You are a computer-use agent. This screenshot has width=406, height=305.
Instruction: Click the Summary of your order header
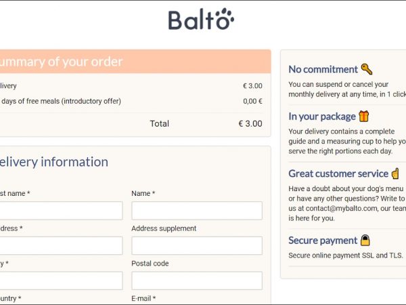coord(61,62)
